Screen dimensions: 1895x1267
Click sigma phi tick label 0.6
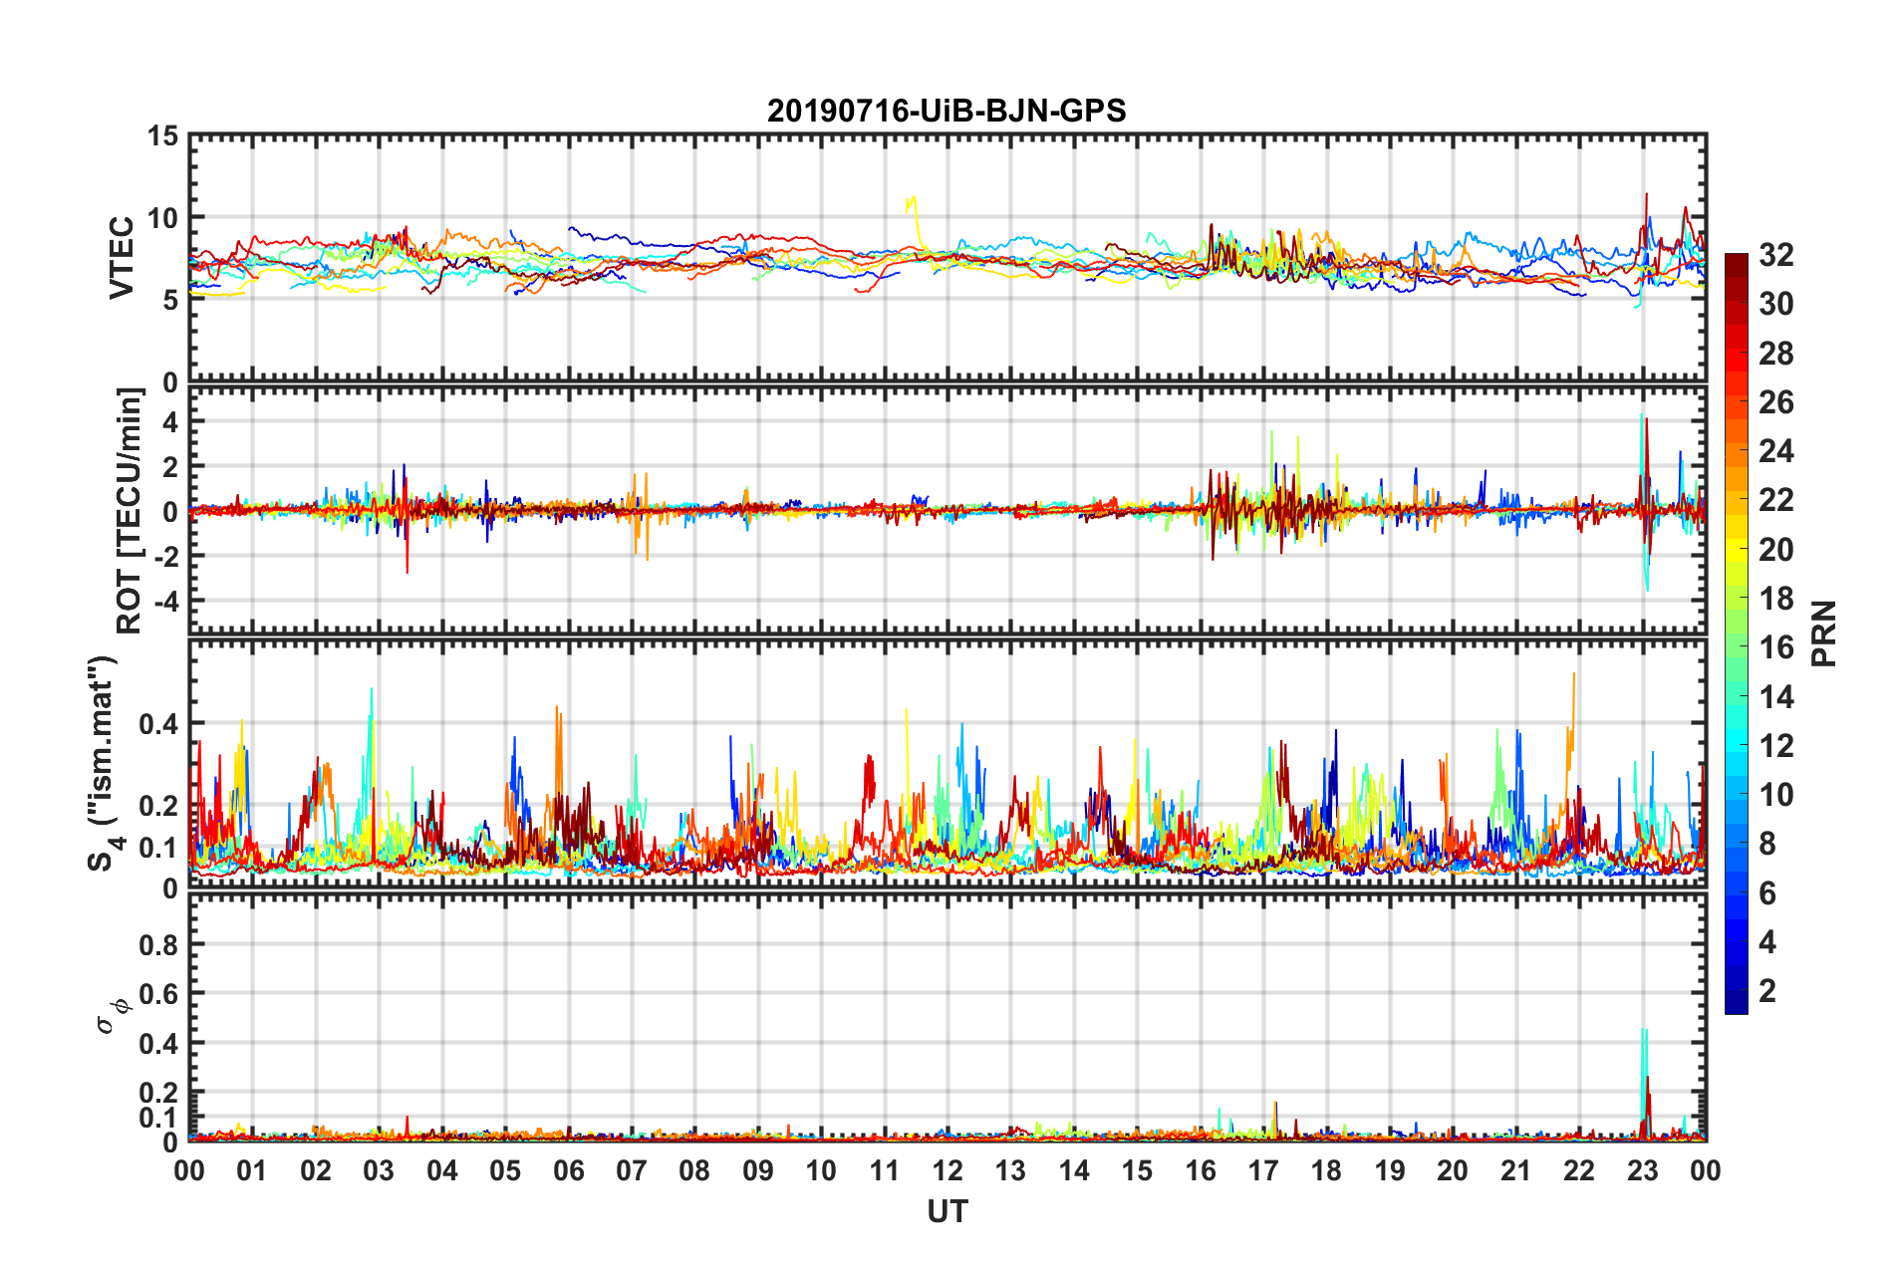click(159, 994)
